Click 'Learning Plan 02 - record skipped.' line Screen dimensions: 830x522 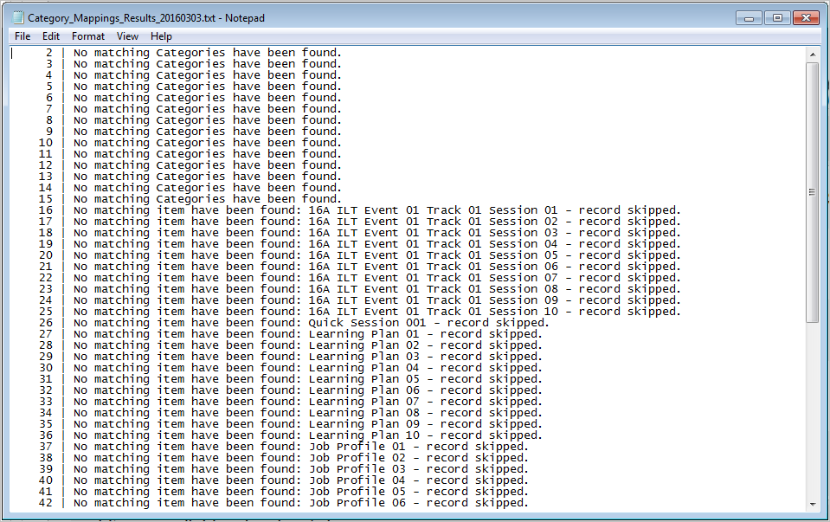(x=291, y=345)
